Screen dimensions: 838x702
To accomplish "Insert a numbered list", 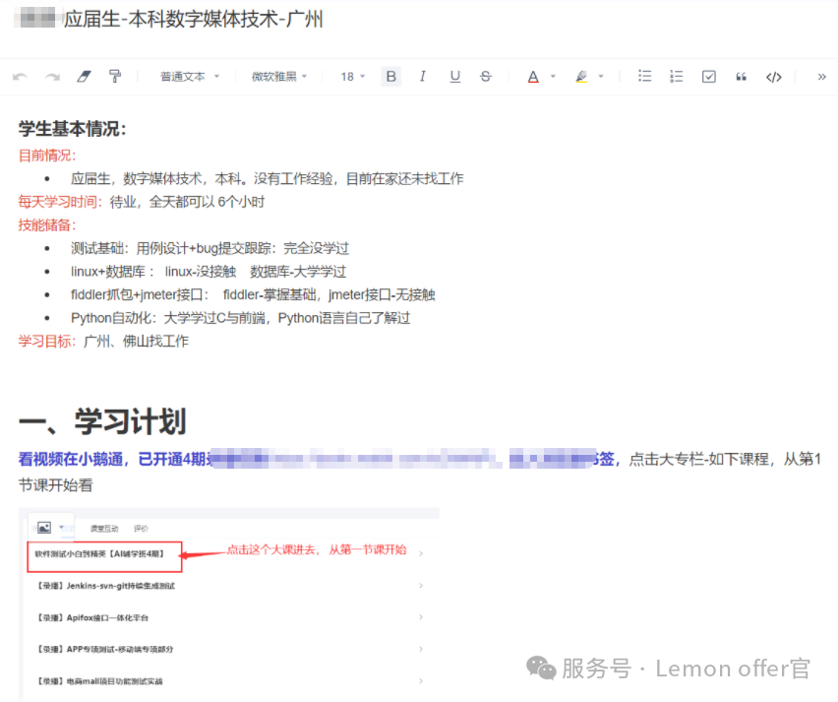I will 676,77.
